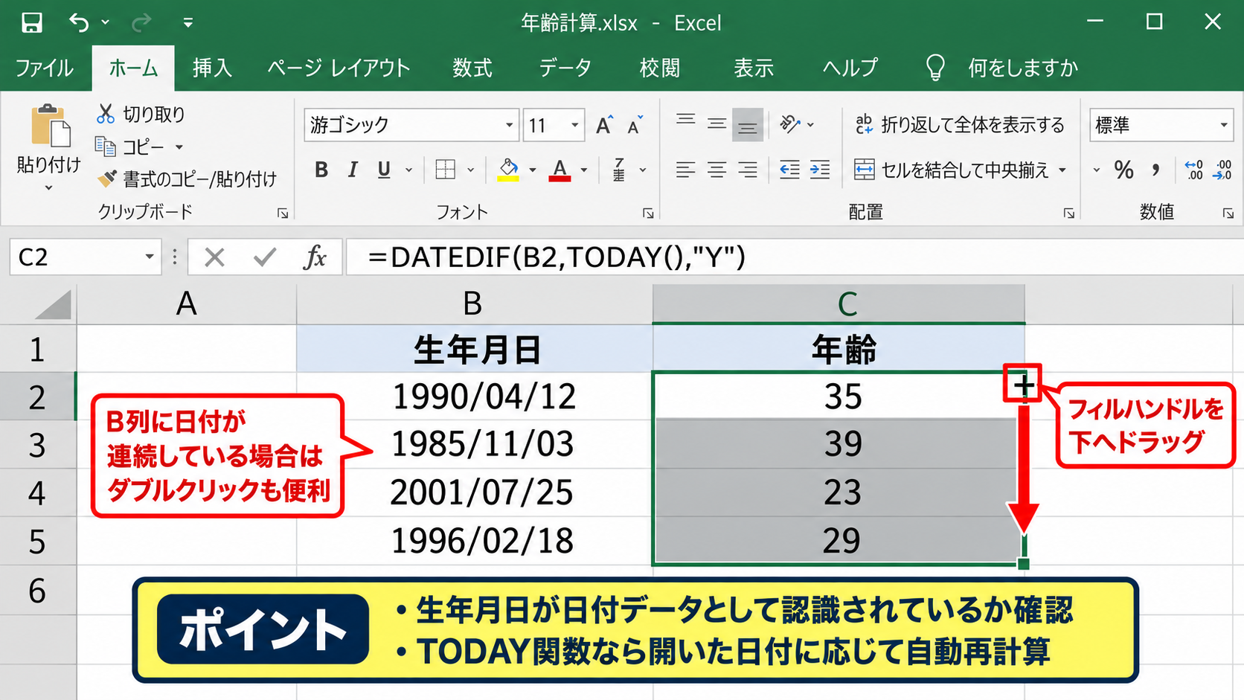1244x700 pixels.
Task: Click the Cut scissors icon
Action: coord(106,114)
